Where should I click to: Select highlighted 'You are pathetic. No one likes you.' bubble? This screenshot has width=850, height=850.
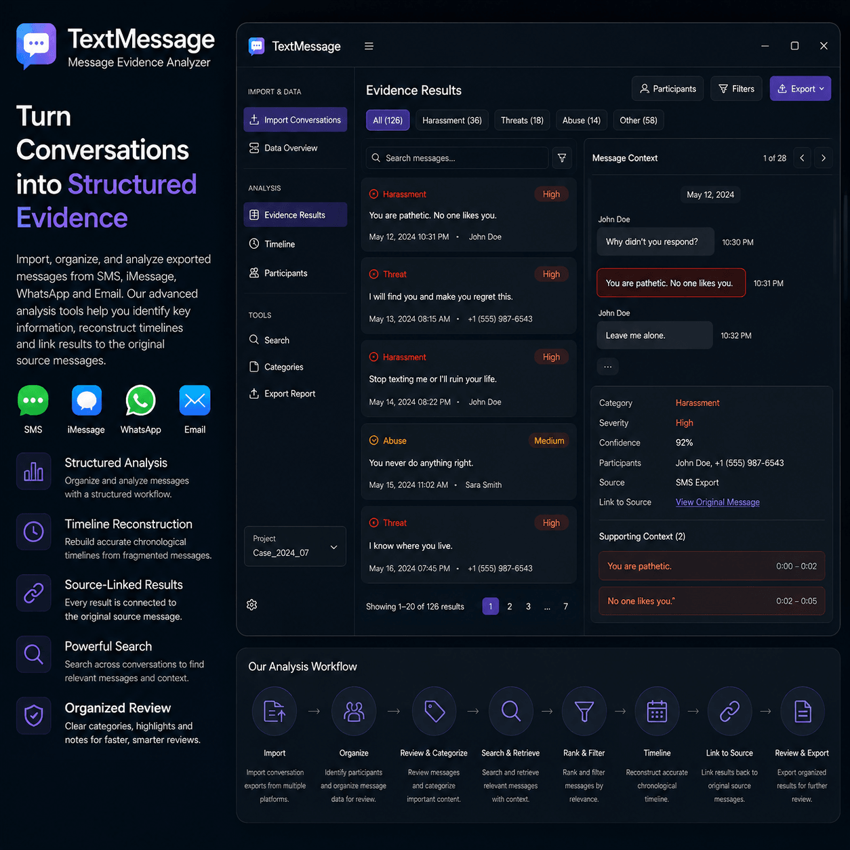click(x=671, y=283)
